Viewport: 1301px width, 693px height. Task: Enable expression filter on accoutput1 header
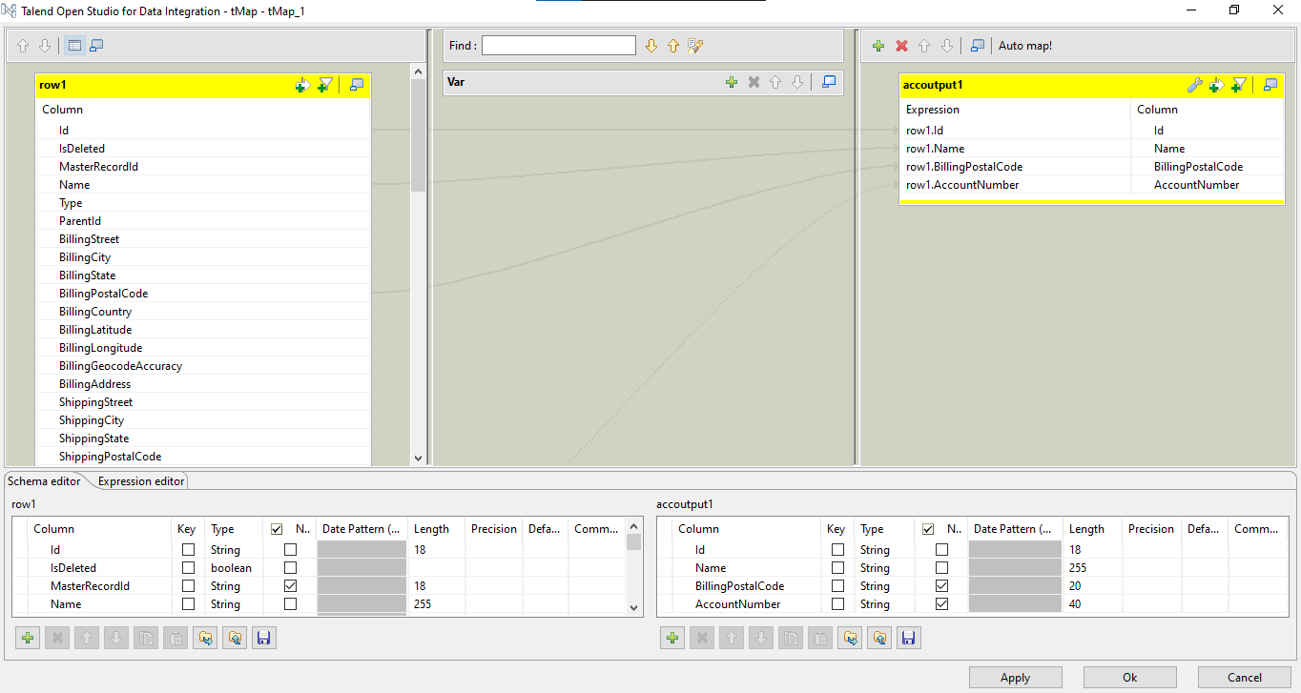tap(1238, 85)
